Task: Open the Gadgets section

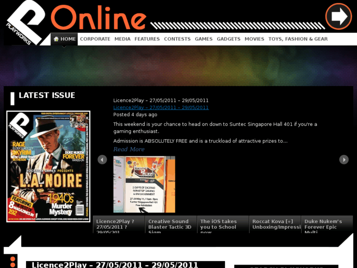Action: (x=229, y=39)
